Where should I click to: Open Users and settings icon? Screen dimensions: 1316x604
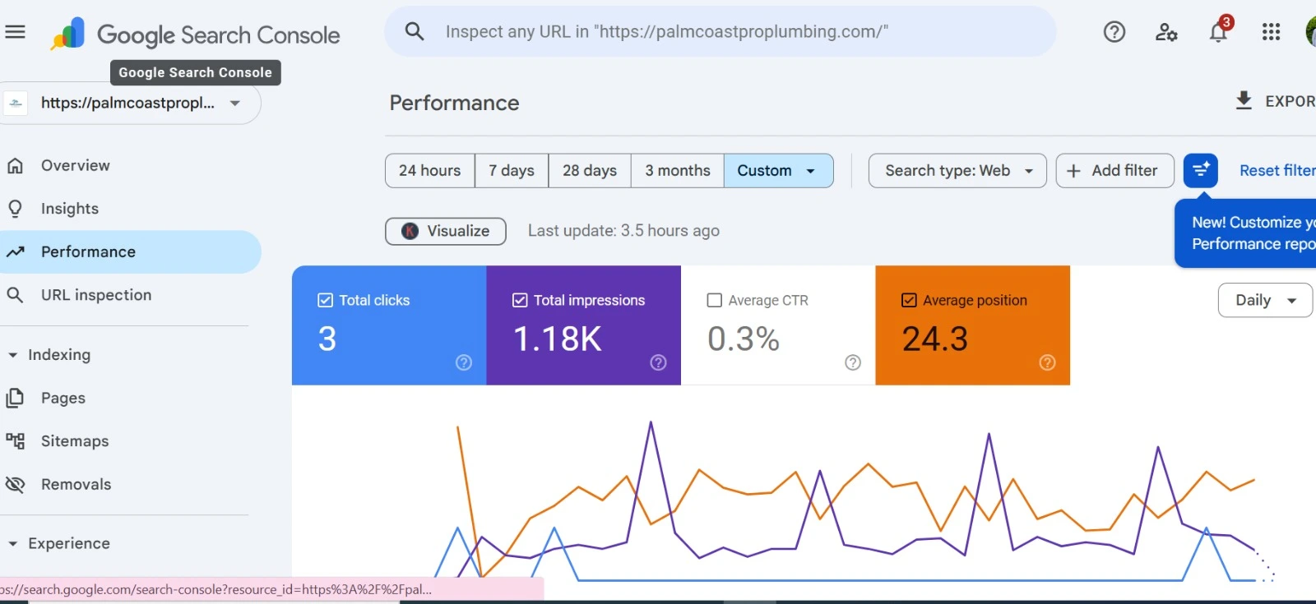[x=1166, y=32]
